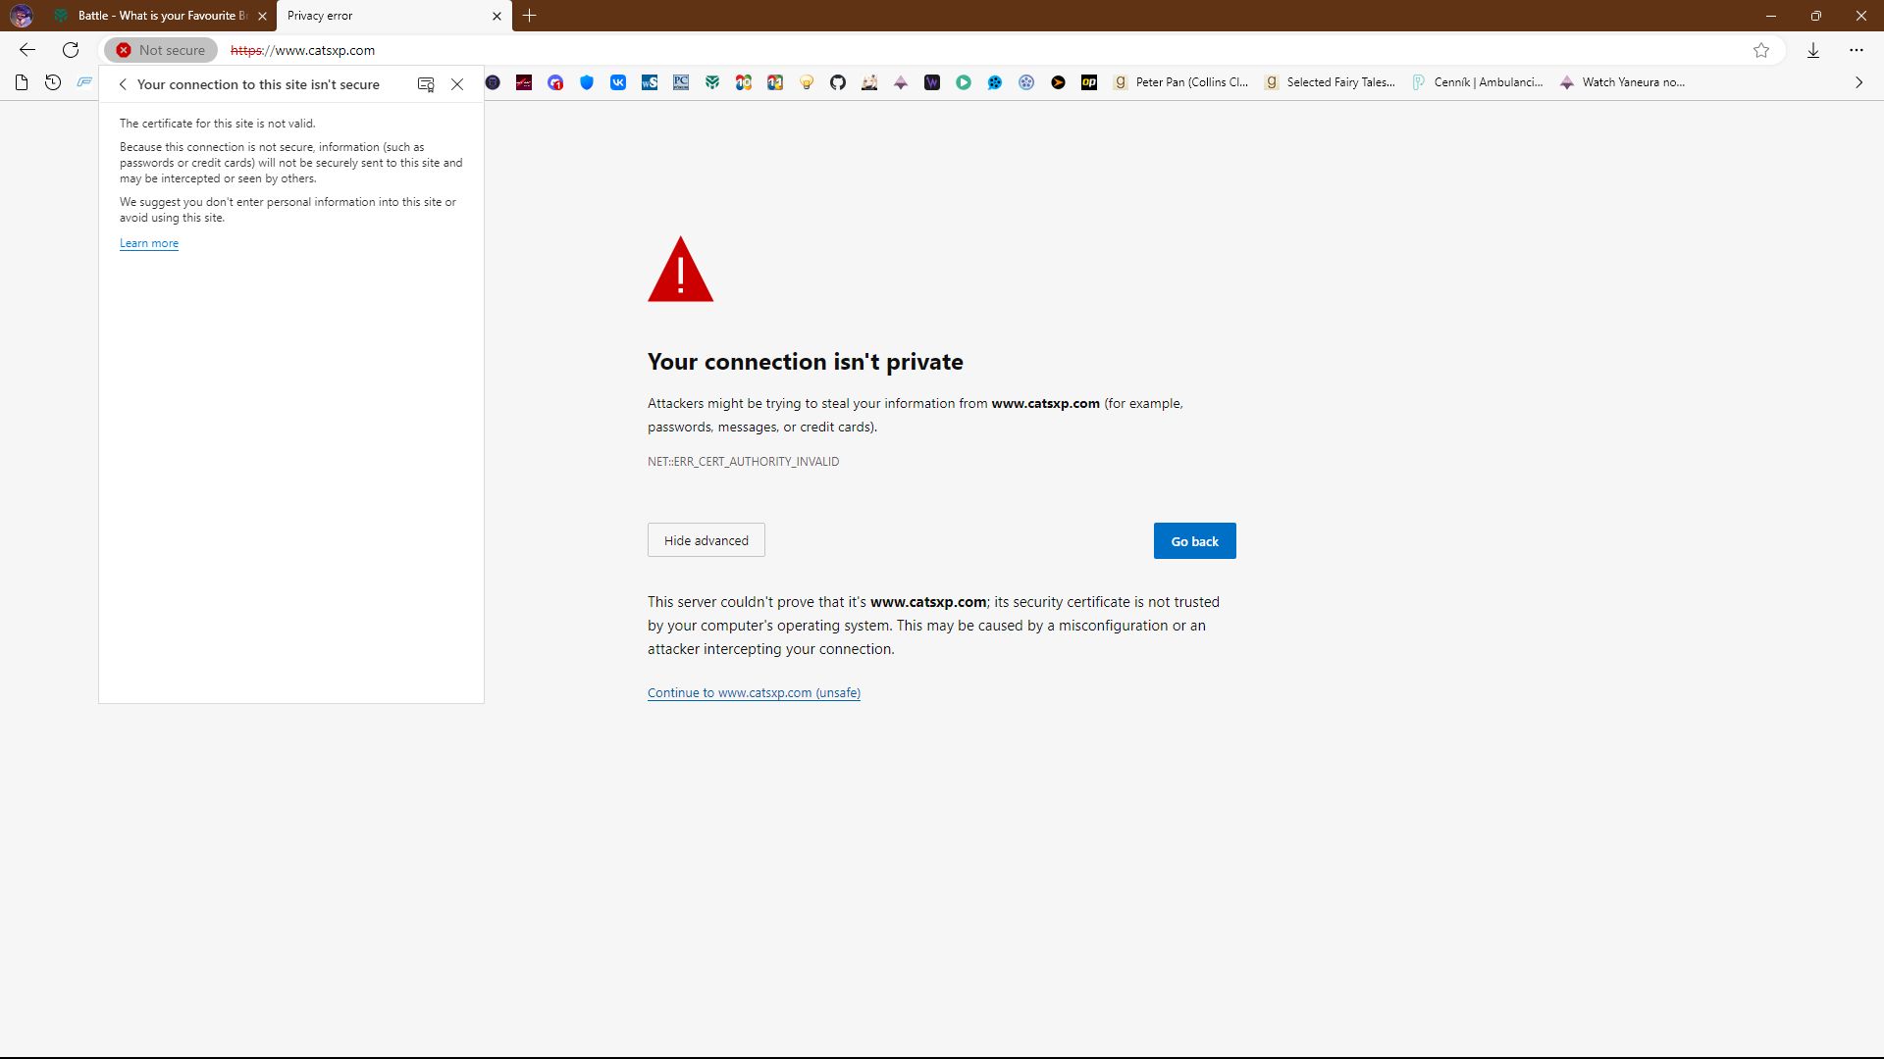Open the Cenník | Ambulanci... bookmark

(x=1478, y=82)
